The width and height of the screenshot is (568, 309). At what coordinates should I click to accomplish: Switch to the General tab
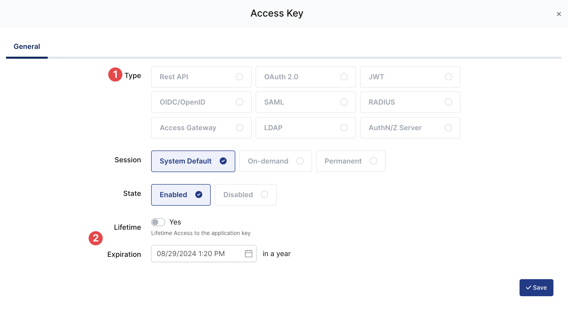(x=27, y=47)
